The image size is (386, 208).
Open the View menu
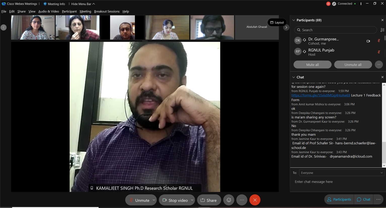32,11
